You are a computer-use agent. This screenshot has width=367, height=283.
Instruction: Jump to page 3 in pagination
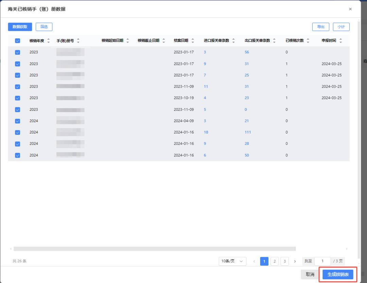284,261
